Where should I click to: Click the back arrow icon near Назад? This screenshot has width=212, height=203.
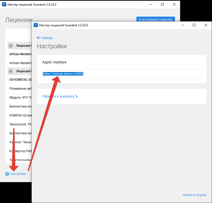click(x=39, y=38)
